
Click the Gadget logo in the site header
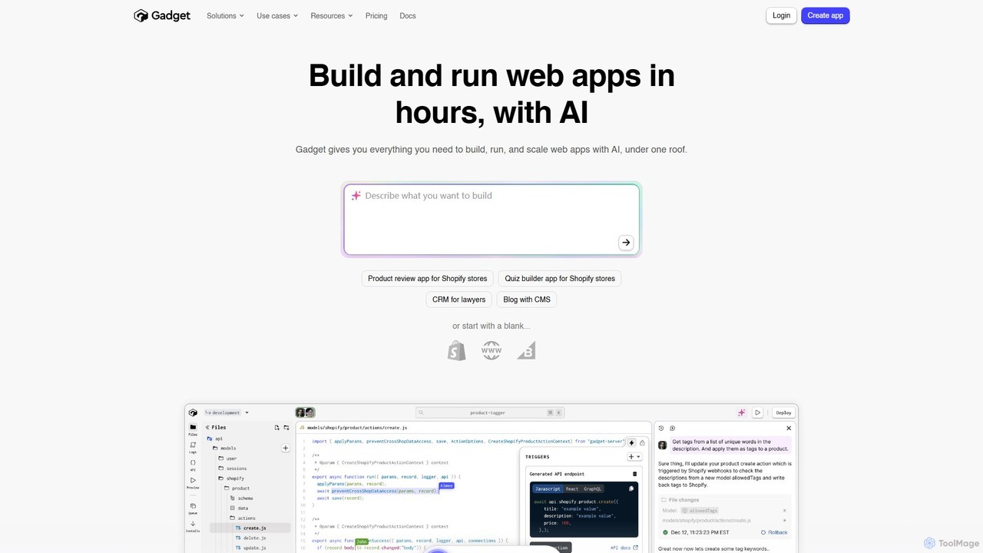(x=162, y=15)
